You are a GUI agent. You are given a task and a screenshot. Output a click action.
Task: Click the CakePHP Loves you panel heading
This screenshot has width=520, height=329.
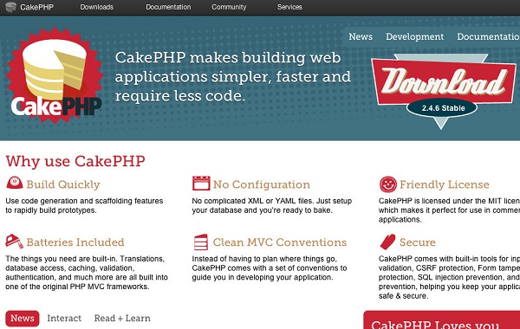435,324
